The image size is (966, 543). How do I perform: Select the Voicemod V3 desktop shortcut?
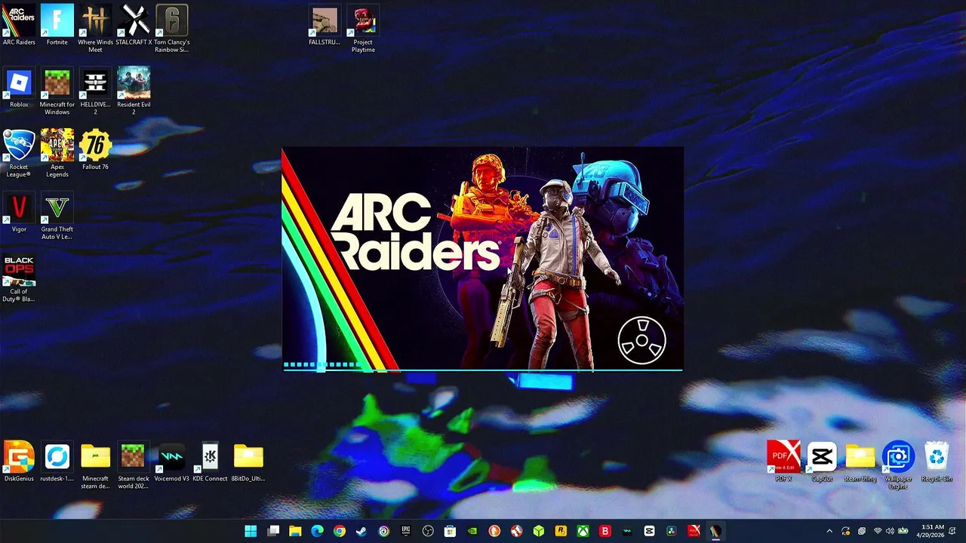(x=172, y=462)
